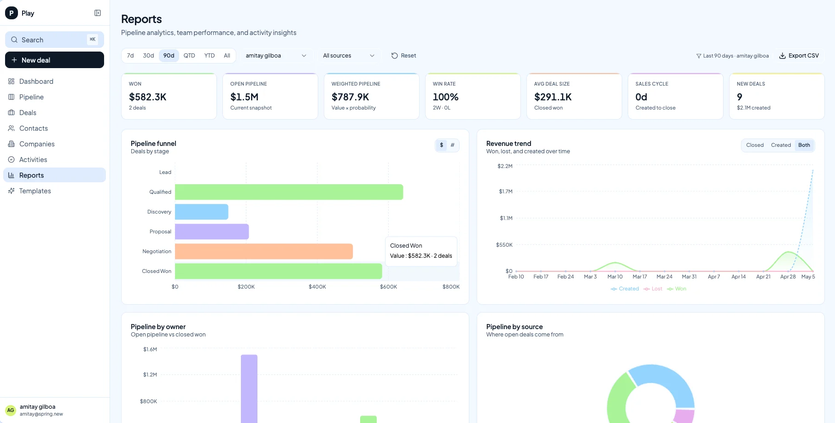Viewport: 835px width, 423px height.
Task: Click the Deals briefcase icon
Action: tap(12, 113)
